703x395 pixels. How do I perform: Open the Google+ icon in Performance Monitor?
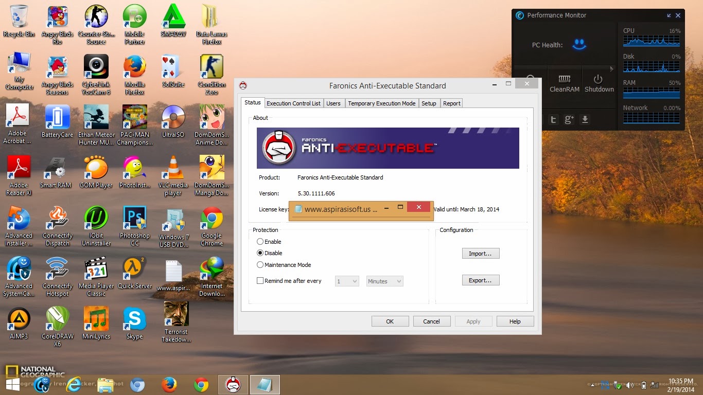coord(569,119)
